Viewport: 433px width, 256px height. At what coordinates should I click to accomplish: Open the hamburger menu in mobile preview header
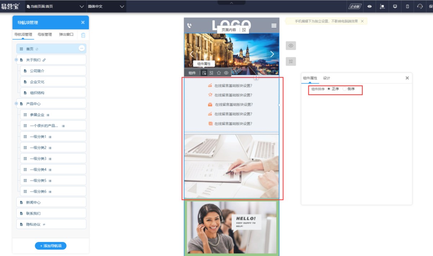(274, 26)
